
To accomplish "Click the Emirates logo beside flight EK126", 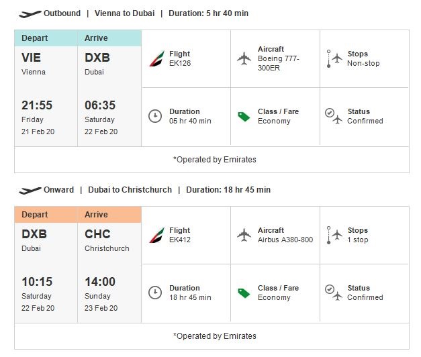I will coord(155,59).
